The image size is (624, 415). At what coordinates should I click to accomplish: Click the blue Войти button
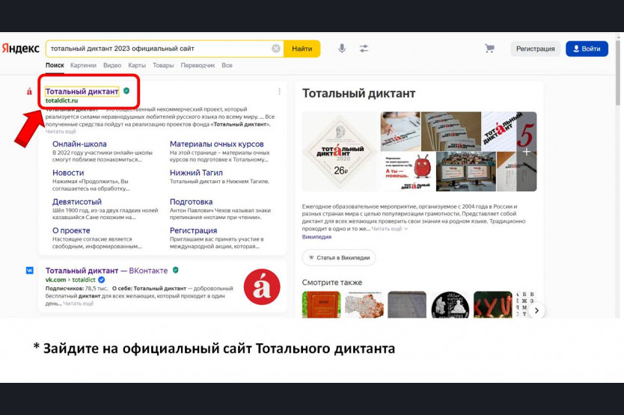point(587,49)
